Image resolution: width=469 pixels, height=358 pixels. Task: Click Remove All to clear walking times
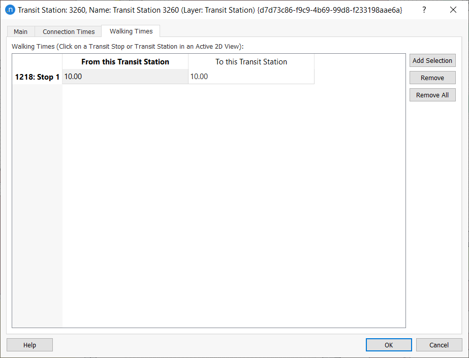point(432,95)
